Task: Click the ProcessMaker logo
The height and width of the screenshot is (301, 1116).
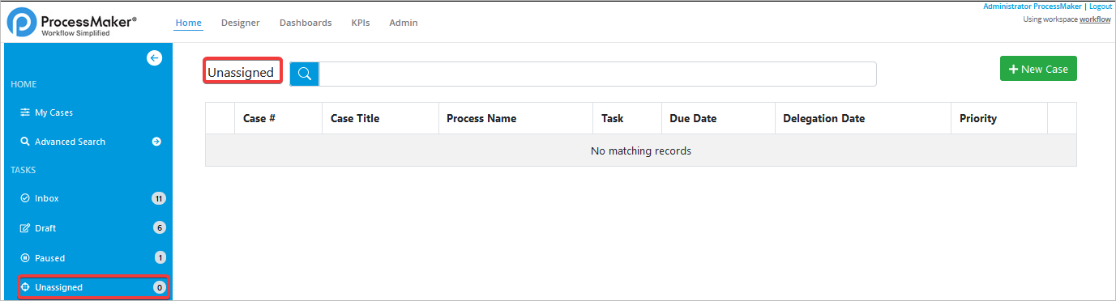Action: 72,23
